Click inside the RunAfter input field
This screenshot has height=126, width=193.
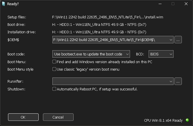pos(111,81)
